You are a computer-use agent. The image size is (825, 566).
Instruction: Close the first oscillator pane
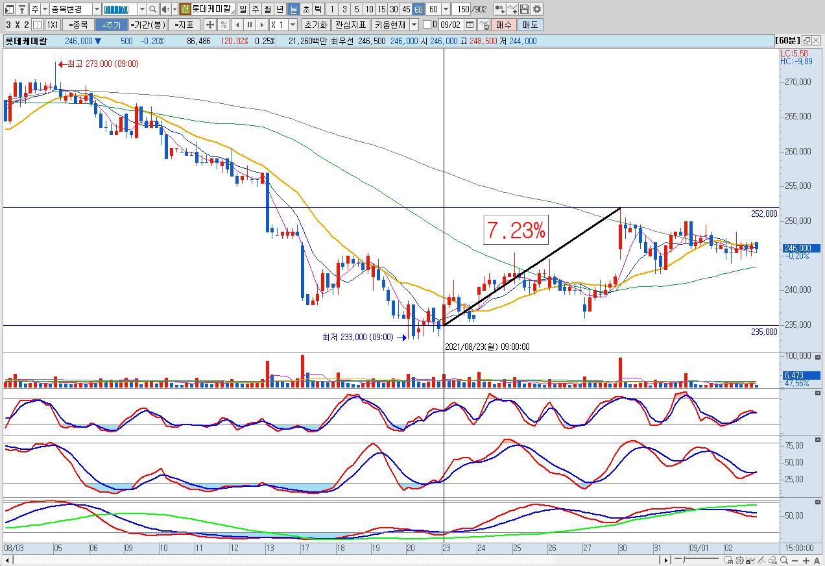tap(818, 394)
